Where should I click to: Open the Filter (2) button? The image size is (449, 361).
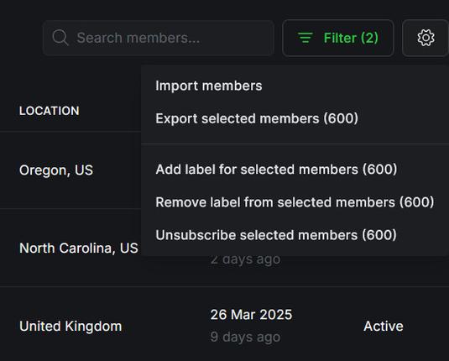pyautogui.click(x=338, y=38)
